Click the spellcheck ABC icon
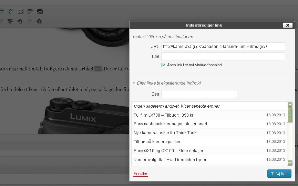The image size is (298, 186). tap(11, 11)
